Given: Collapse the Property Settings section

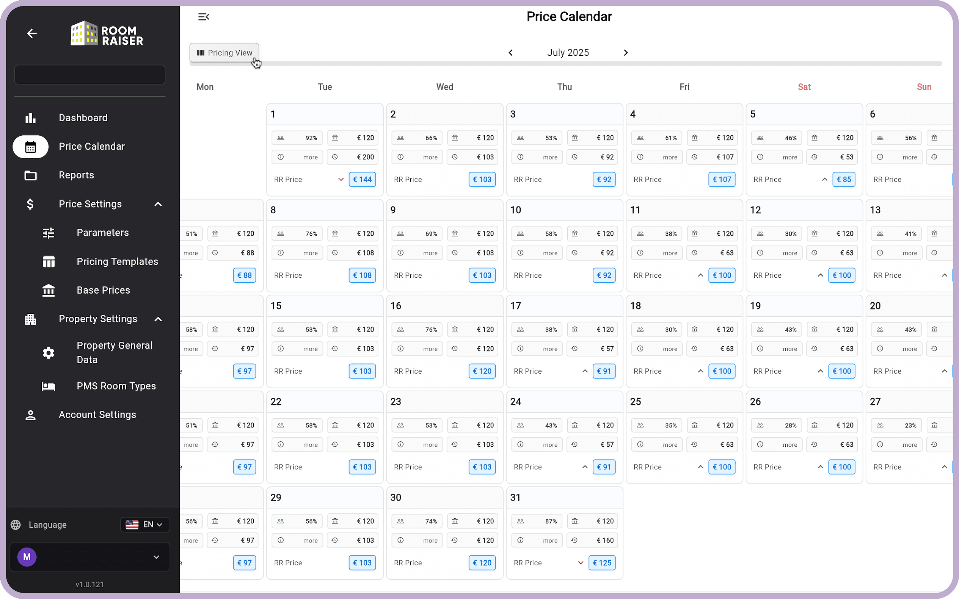Looking at the screenshot, I should [158, 319].
